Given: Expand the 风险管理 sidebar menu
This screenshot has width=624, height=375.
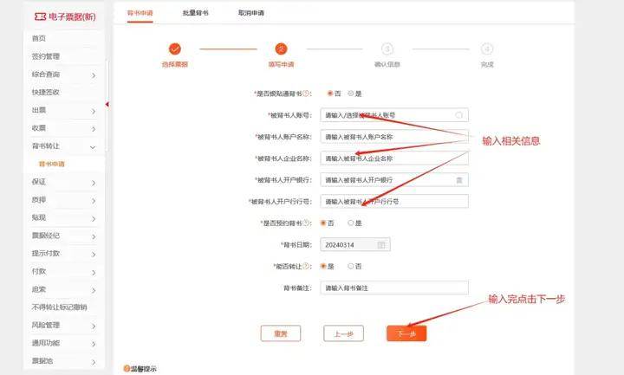Looking at the screenshot, I should pos(93,326).
